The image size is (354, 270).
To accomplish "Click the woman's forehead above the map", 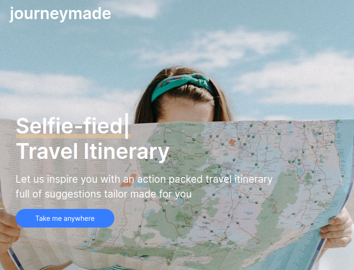I will [185, 109].
